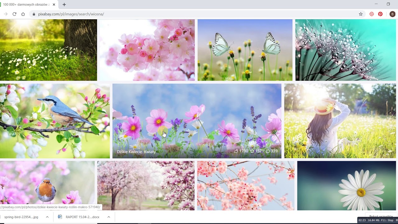View site info via padlock icon
The height and width of the screenshot is (224, 398).
(x=34, y=14)
